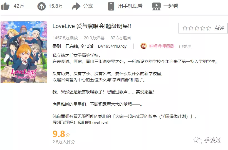Screen dimensions: 228x150
Task: Open the 哔哩哔哩番剧 uploader page
Action: point(162,46)
